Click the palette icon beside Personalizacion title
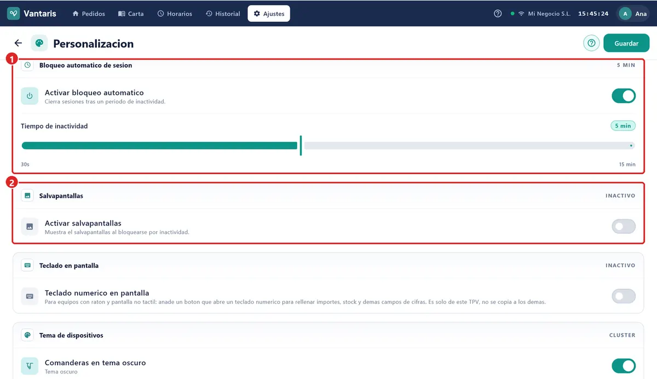This screenshot has height=379, width=657. click(39, 43)
